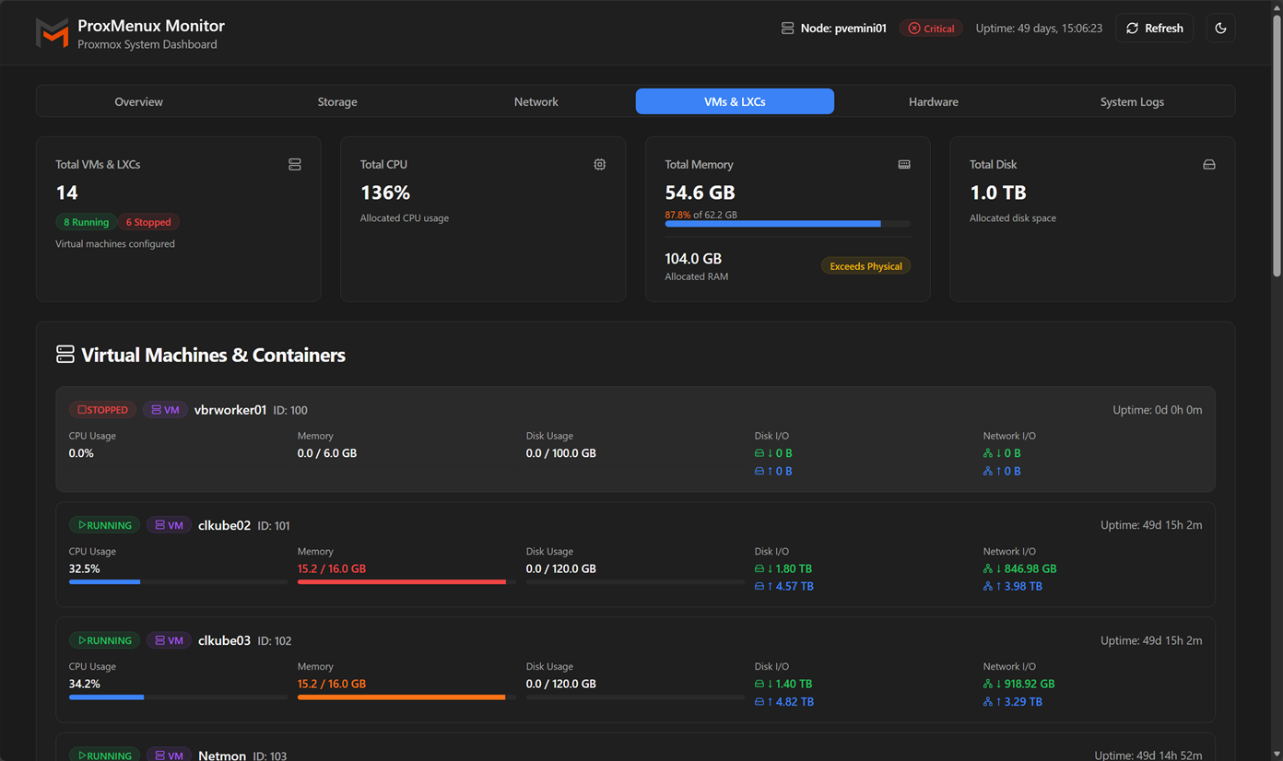Select the System Logs tab
1283x761 pixels.
tap(1131, 101)
